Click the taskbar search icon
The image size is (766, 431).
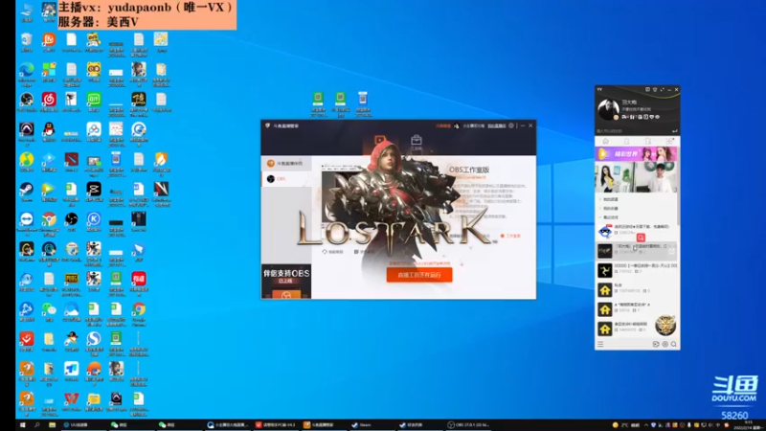coord(37,425)
